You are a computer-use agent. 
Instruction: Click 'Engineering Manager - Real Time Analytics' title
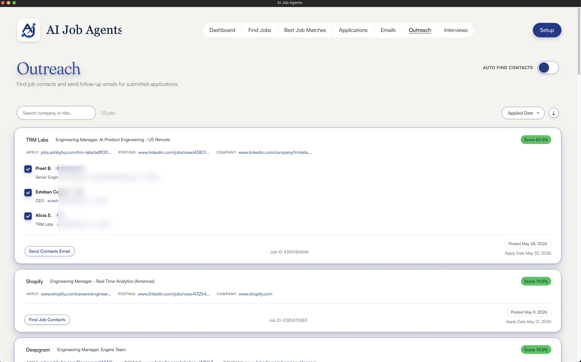coord(102,281)
